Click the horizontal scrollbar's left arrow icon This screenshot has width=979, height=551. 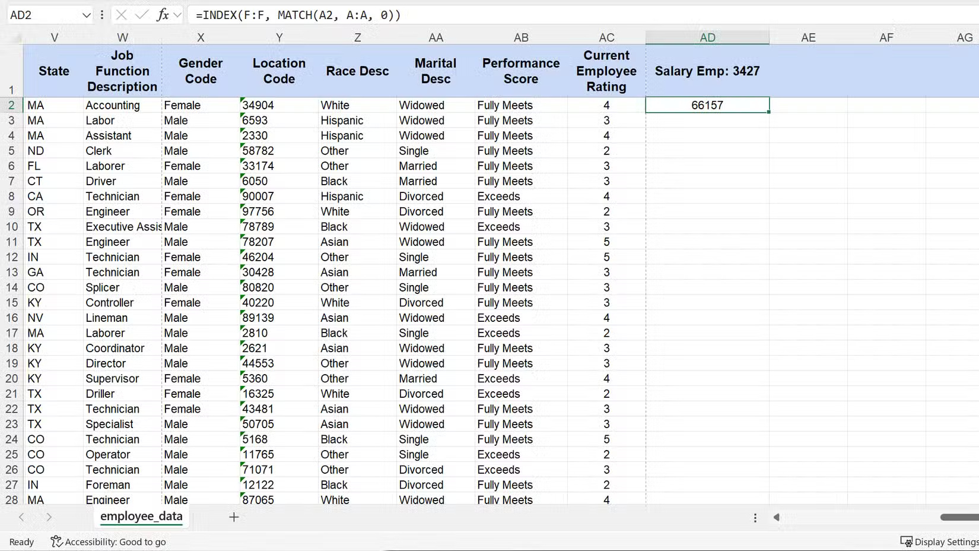(x=777, y=517)
